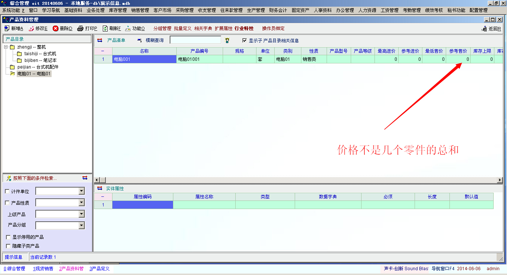
Task: Open the 产品性质 dropdown list
Action: 82,203
